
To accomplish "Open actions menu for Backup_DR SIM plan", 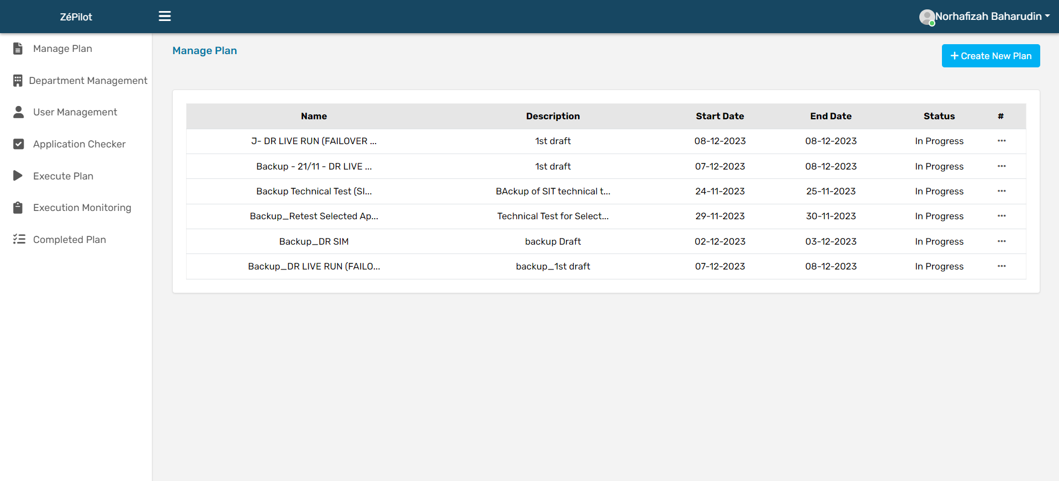I will [1001, 241].
